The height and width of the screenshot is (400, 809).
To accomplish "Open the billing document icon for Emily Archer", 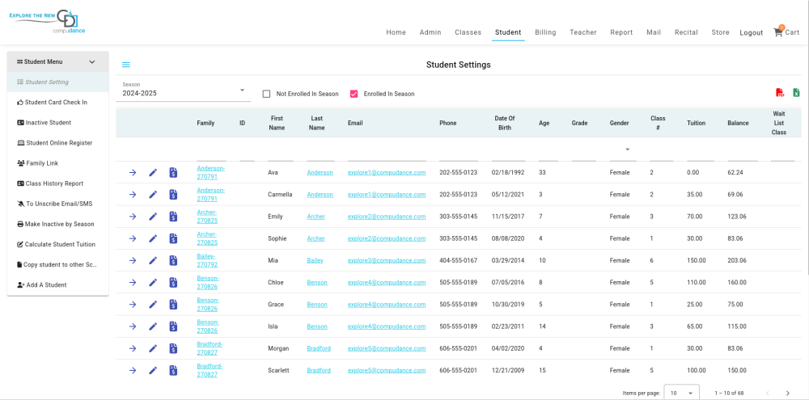I will (x=173, y=217).
